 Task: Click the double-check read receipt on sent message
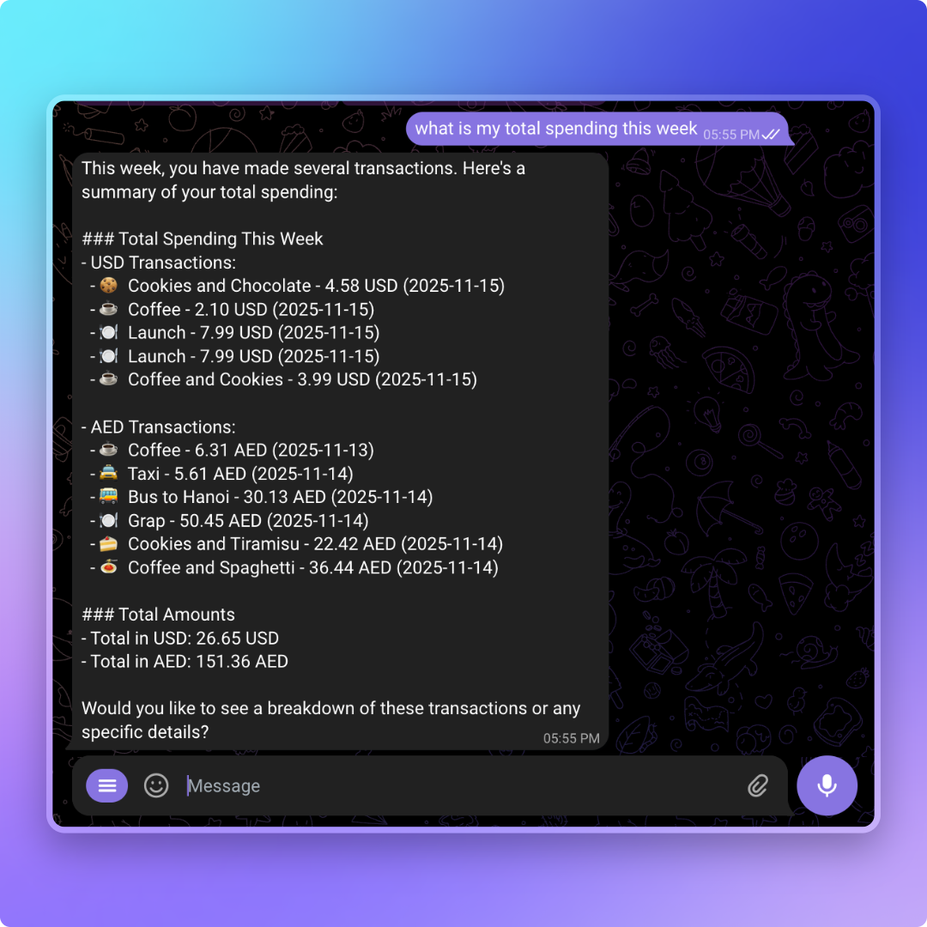coord(771,135)
